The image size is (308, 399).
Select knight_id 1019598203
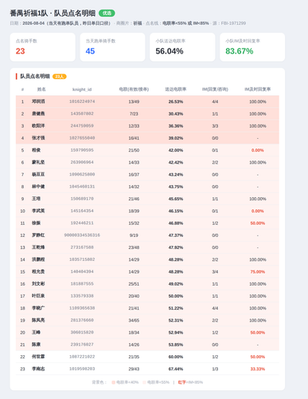[82, 369]
